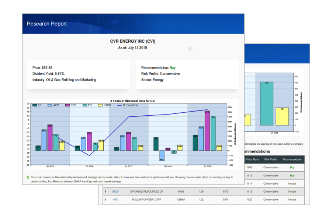This screenshot has width=332, height=221.
Task: Click the ACC legend swatch
Action: point(50,105)
